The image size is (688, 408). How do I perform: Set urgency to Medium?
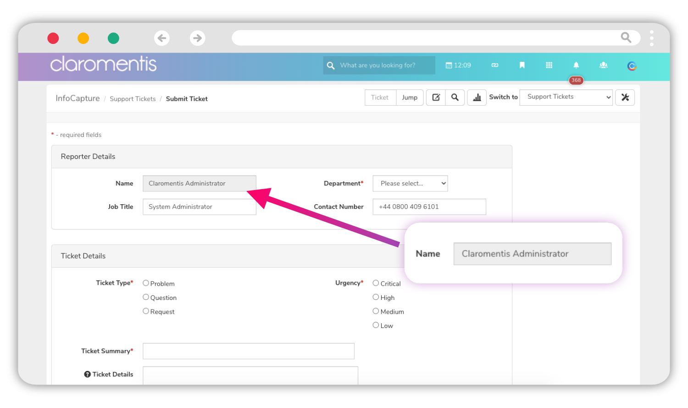376,311
